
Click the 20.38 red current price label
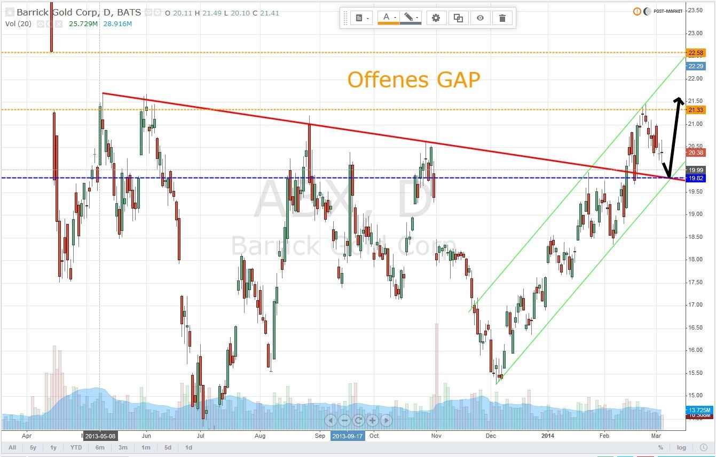[696, 153]
